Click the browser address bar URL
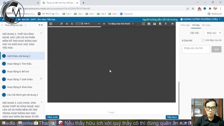 [x=57, y=8]
